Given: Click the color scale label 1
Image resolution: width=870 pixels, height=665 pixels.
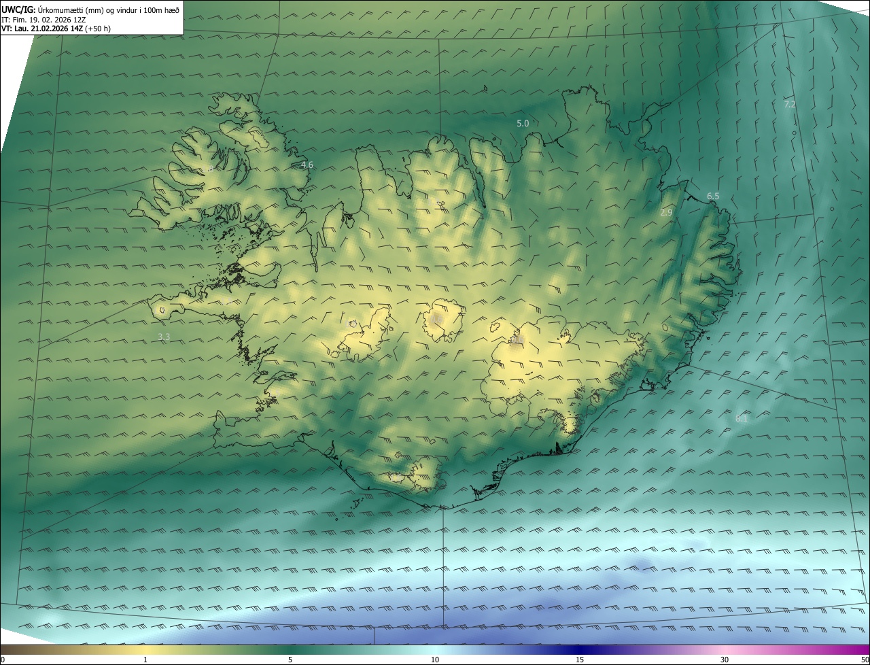Looking at the screenshot, I should pyautogui.click(x=145, y=660).
